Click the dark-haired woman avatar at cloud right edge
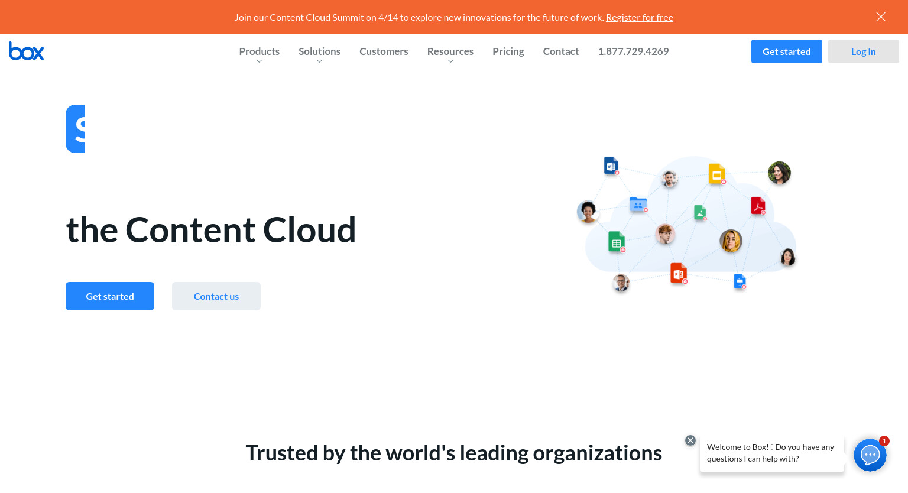908x493 pixels. (788, 257)
